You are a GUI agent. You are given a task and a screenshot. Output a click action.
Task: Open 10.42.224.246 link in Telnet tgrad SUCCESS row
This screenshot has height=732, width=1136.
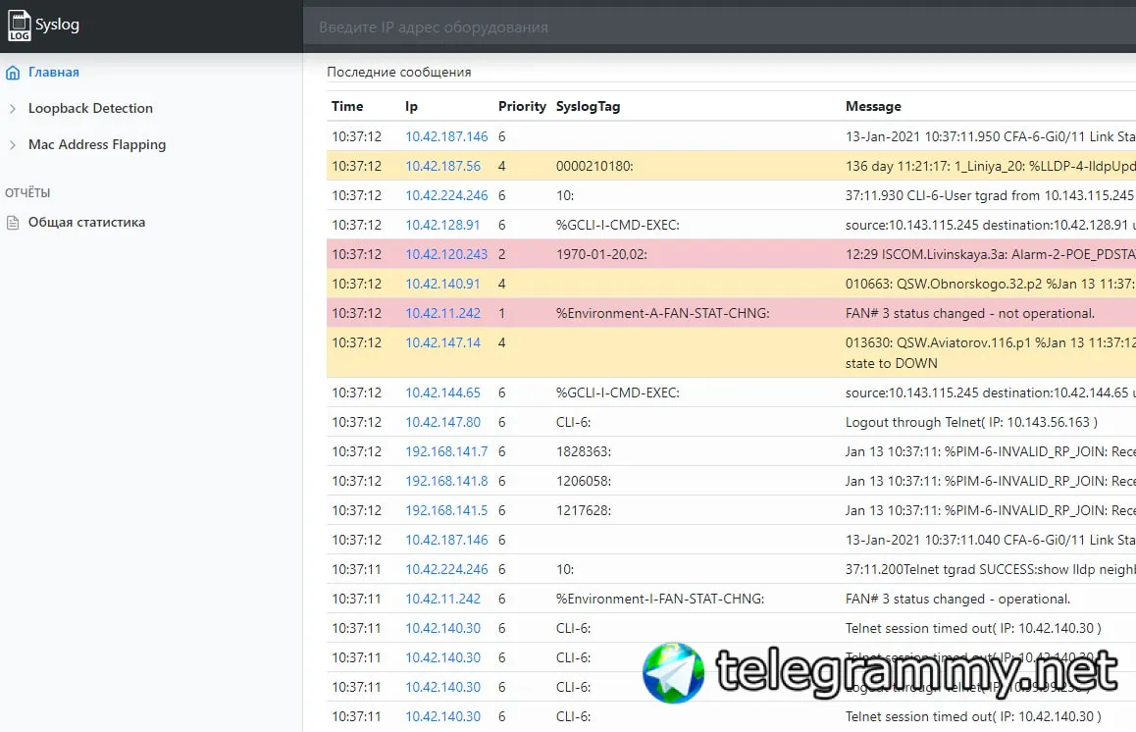click(x=446, y=570)
